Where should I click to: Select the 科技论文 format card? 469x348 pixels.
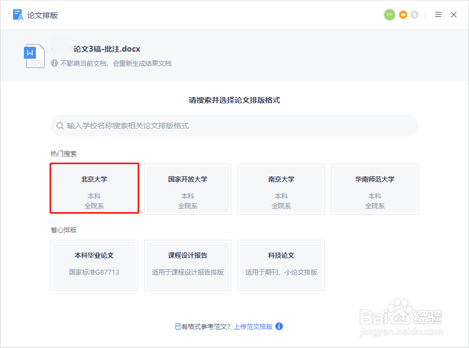tap(281, 265)
